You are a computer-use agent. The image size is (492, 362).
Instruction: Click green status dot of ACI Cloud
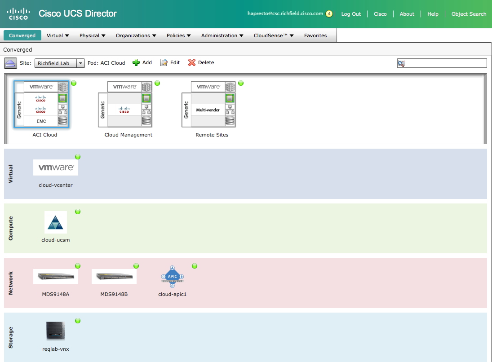coord(74,83)
